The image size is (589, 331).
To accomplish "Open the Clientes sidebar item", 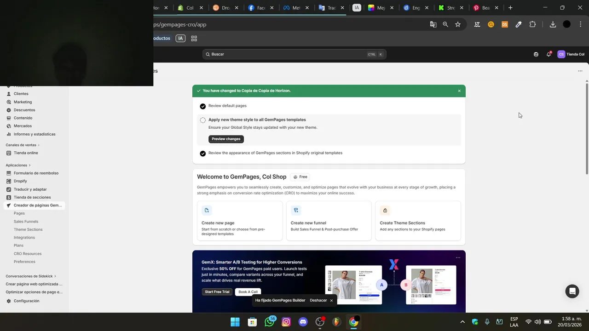I will 21,94.
